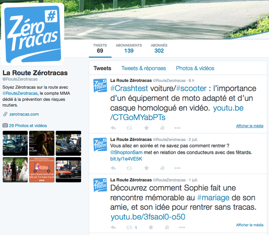This screenshot has height=235, width=269.
Task: Open the Photos & vidéos tab
Action: tap(195, 68)
